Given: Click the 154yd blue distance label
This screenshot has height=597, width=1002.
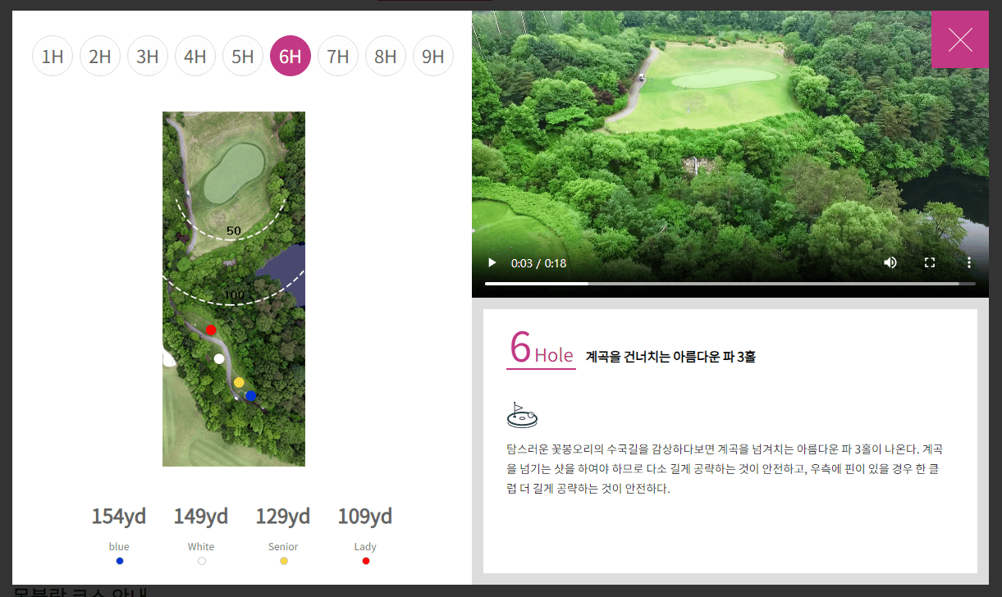Looking at the screenshot, I should (x=118, y=516).
